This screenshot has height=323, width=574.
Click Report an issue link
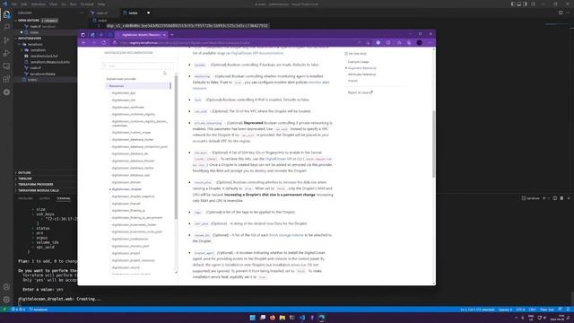(x=360, y=92)
